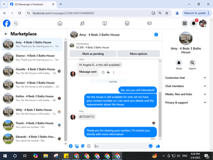Open the $1,500 - 4 Beds 3 Baths listing
Screen dimensions: 213x160
[92, 47]
